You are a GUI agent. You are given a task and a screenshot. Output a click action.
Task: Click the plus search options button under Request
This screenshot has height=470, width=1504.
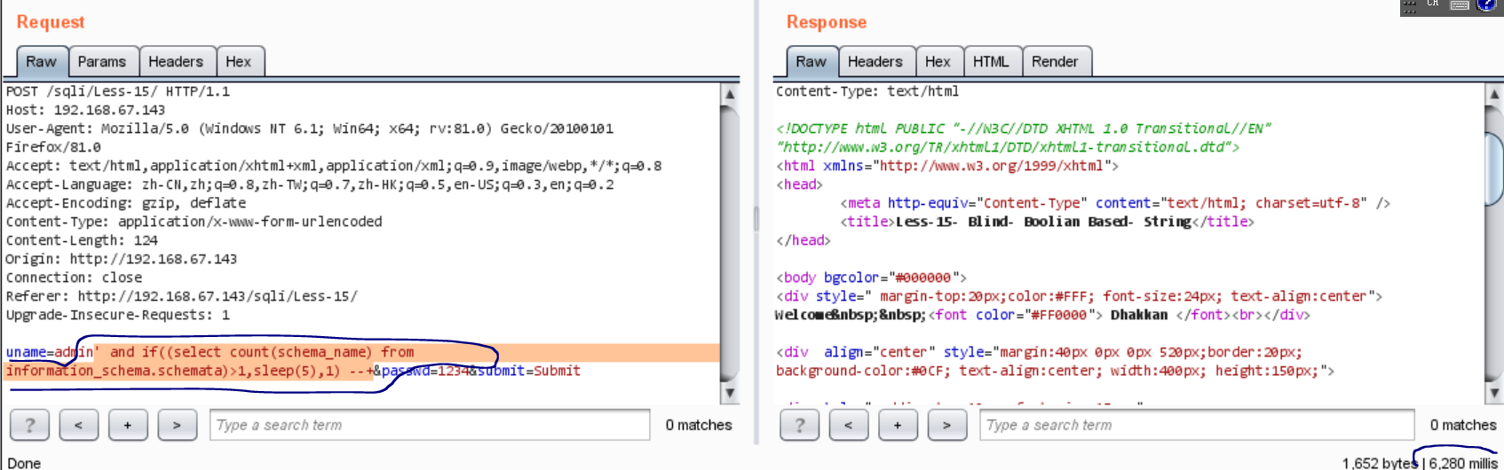coord(128,425)
